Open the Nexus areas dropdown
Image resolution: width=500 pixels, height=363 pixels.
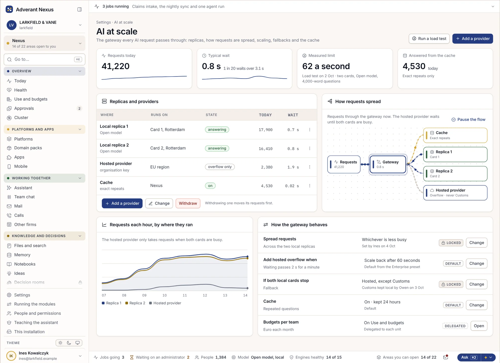[44, 43]
